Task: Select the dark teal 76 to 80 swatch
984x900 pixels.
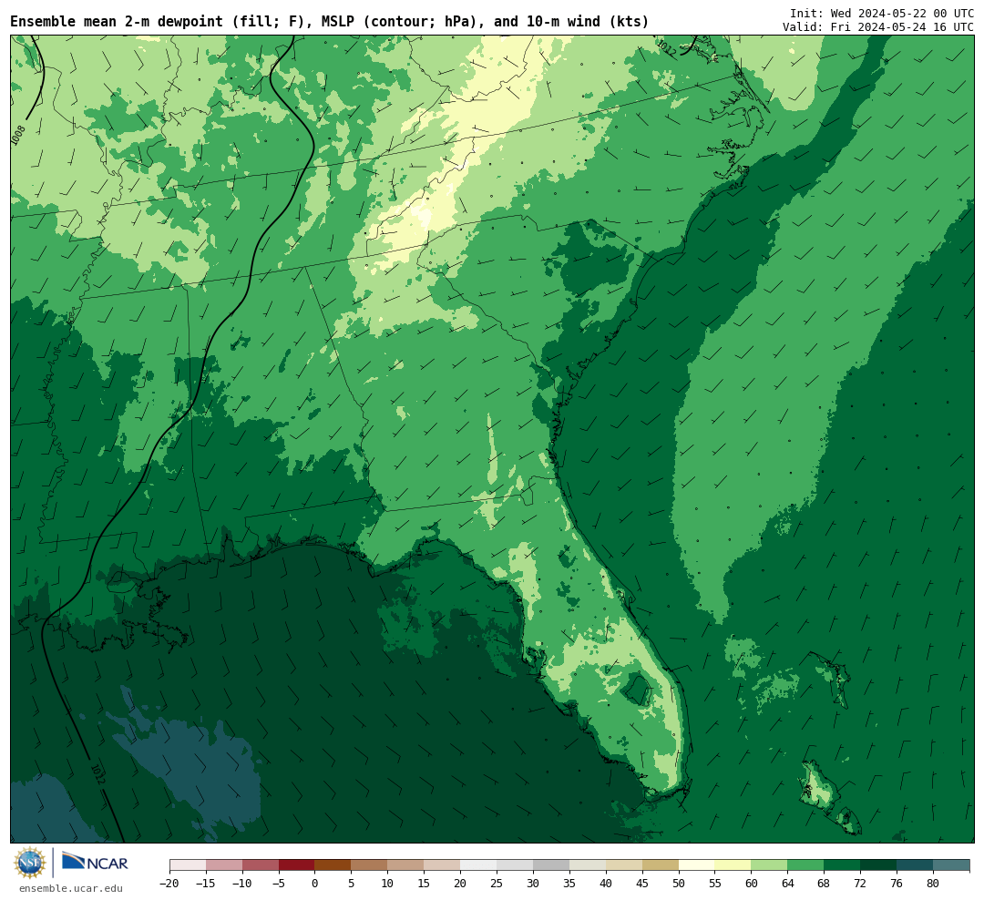Action: [x=915, y=865]
